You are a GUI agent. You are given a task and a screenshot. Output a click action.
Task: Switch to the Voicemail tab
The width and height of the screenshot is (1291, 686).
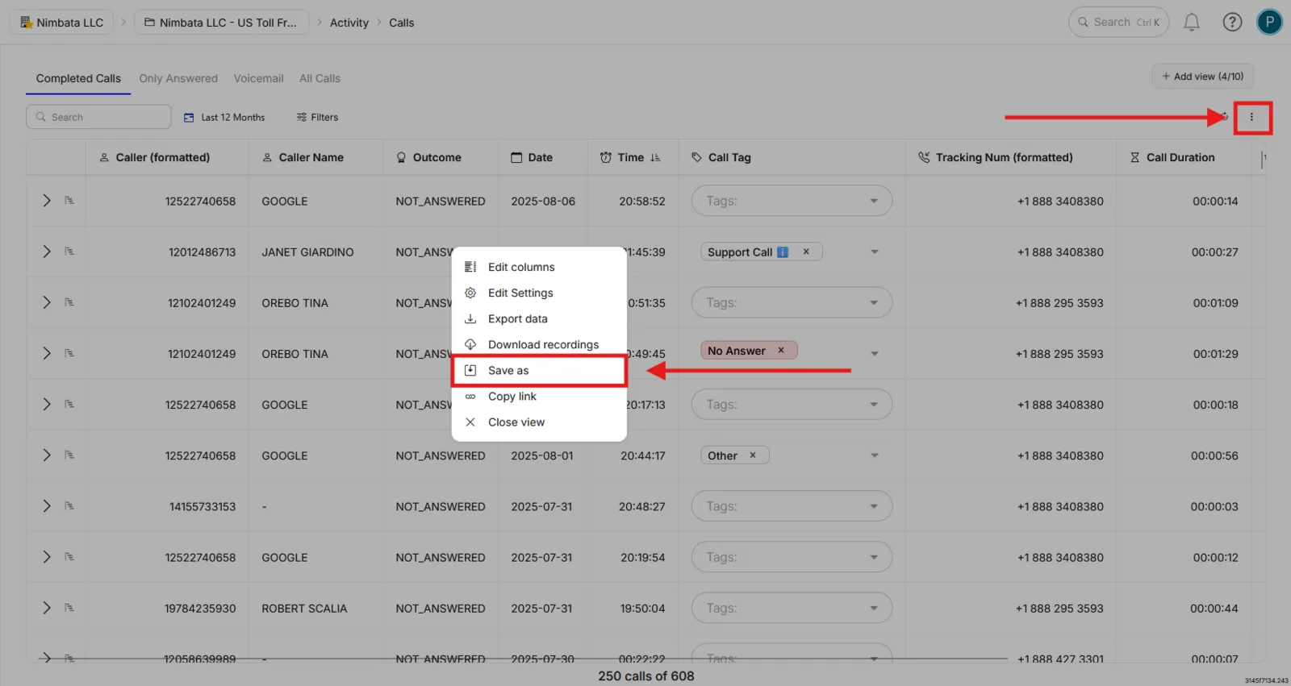click(x=258, y=78)
